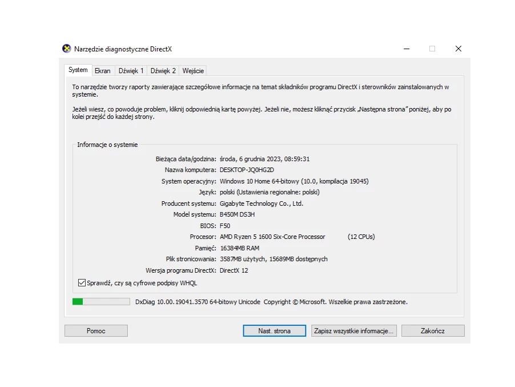Click the disabled maximize window button
Screen dimensions: 515x387
pyautogui.click(x=432, y=49)
